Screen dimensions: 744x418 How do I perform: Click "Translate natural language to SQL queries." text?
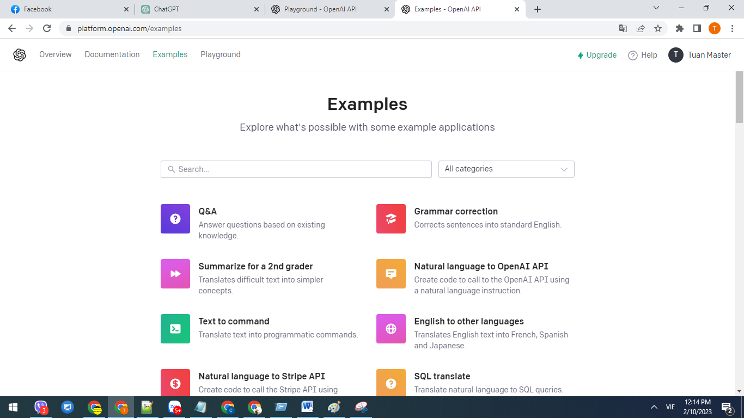click(489, 390)
